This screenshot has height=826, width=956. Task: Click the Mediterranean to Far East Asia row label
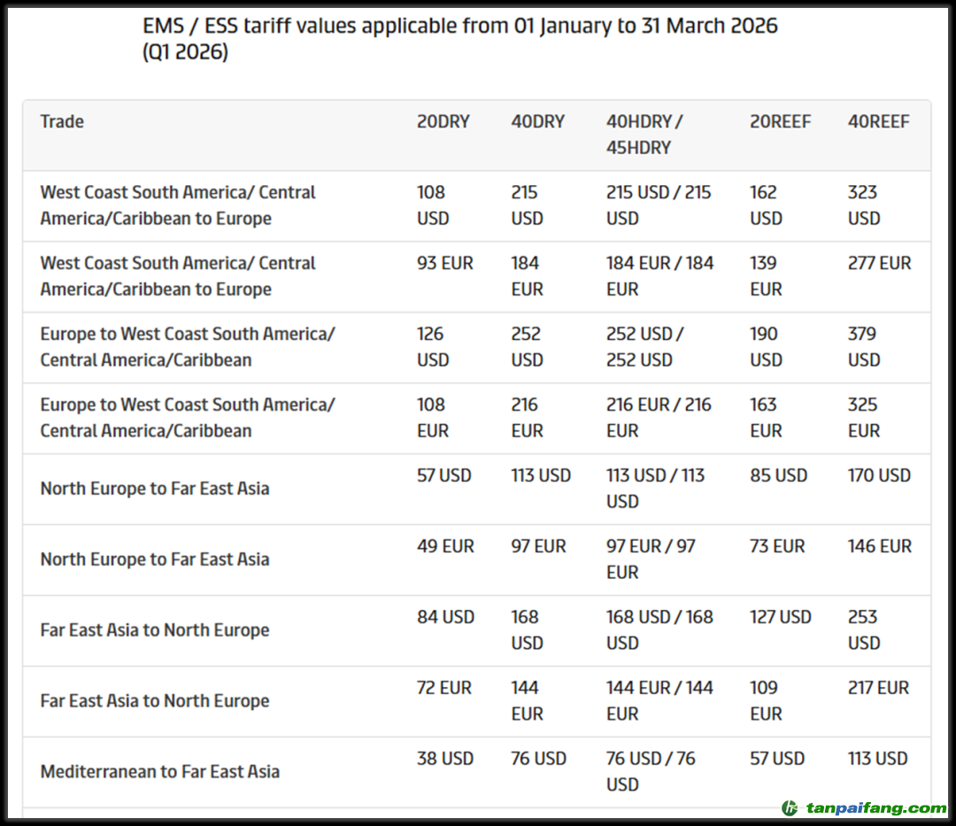click(159, 772)
